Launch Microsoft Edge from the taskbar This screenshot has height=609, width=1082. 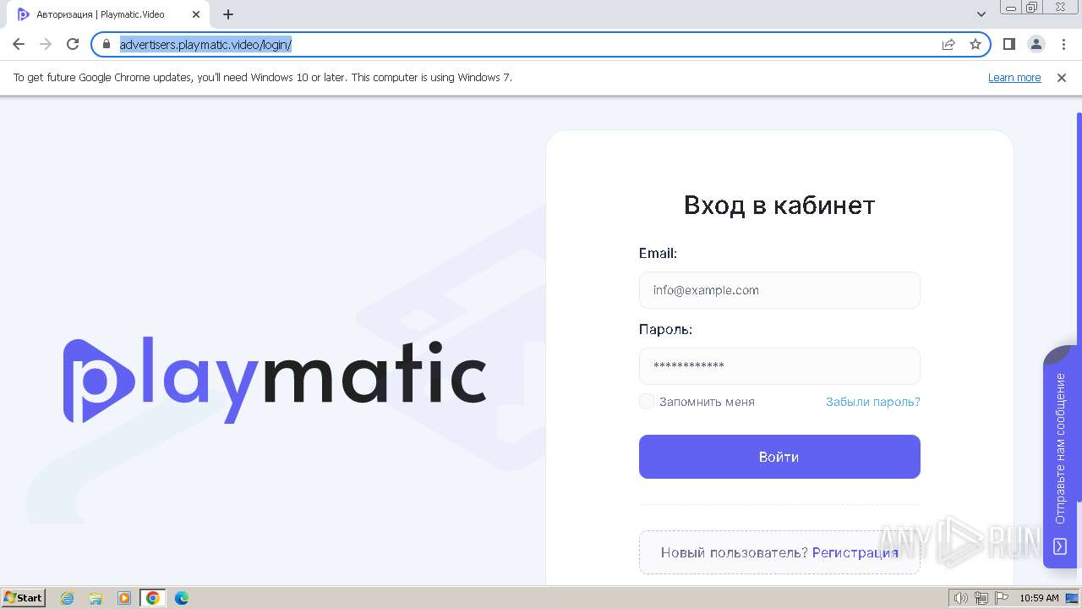coord(182,598)
